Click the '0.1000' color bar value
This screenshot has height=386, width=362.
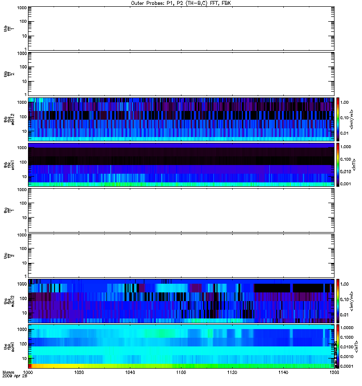coord(347,337)
